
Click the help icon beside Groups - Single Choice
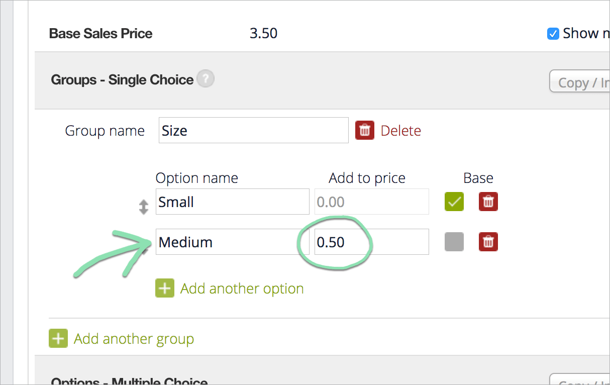click(x=206, y=79)
